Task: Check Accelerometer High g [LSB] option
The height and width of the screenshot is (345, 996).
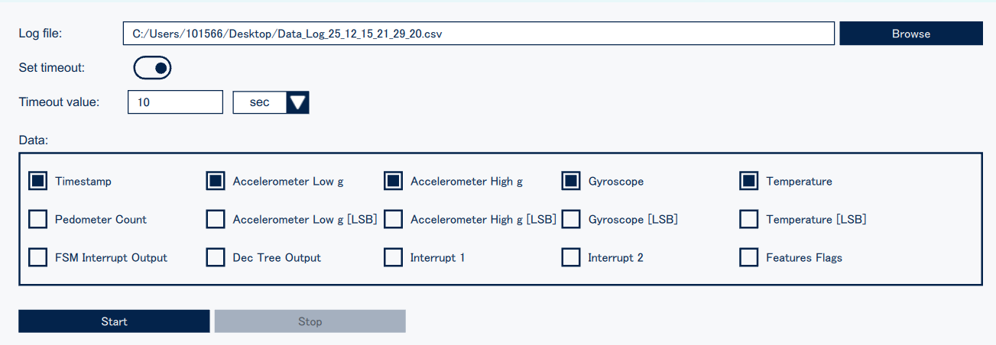Action: point(394,220)
